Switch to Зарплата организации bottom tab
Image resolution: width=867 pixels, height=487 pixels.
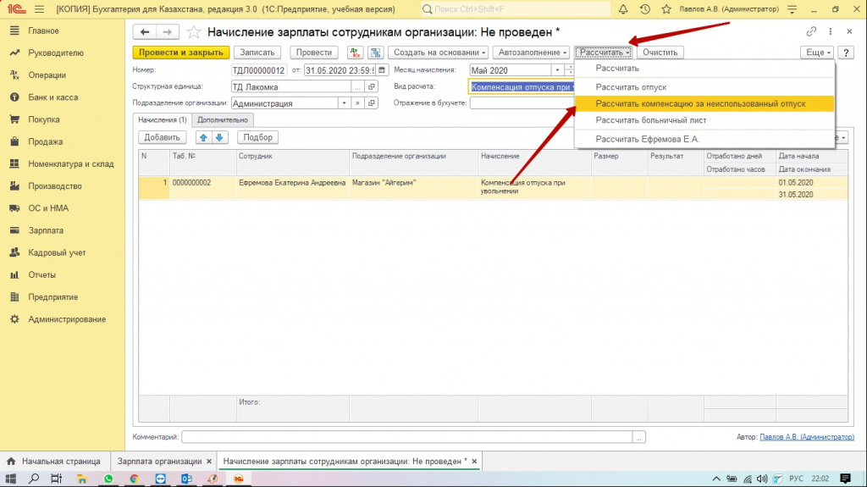pyautogui.click(x=160, y=462)
